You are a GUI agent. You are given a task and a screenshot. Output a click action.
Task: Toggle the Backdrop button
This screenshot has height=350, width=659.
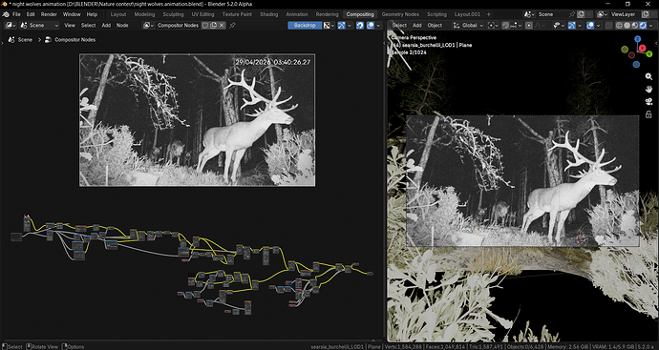point(305,25)
